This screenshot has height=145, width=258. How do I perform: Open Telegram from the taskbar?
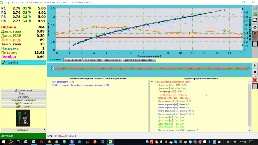click(x=80, y=142)
